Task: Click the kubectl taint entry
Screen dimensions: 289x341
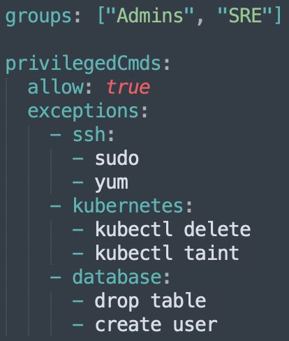Action: 167,252
